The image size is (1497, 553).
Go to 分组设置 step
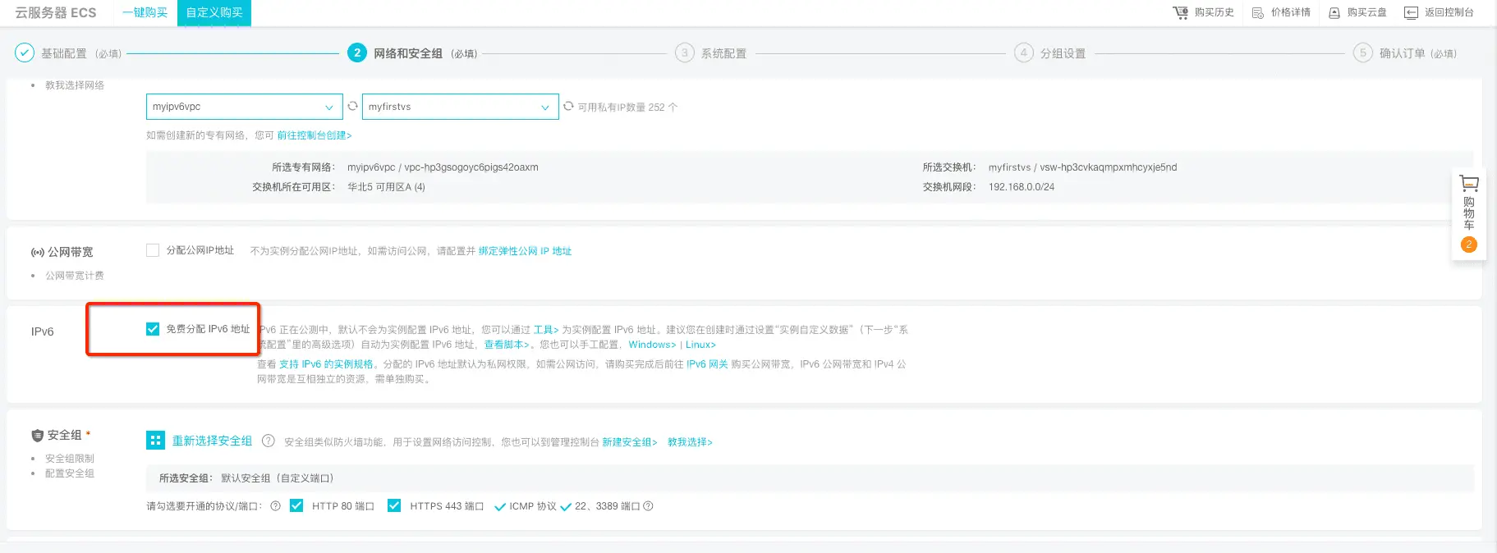[1063, 53]
